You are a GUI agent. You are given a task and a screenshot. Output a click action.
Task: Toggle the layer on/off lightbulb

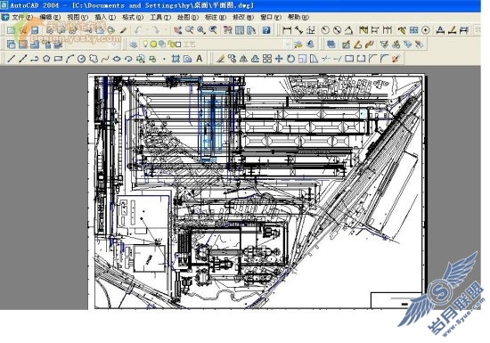pos(145,45)
